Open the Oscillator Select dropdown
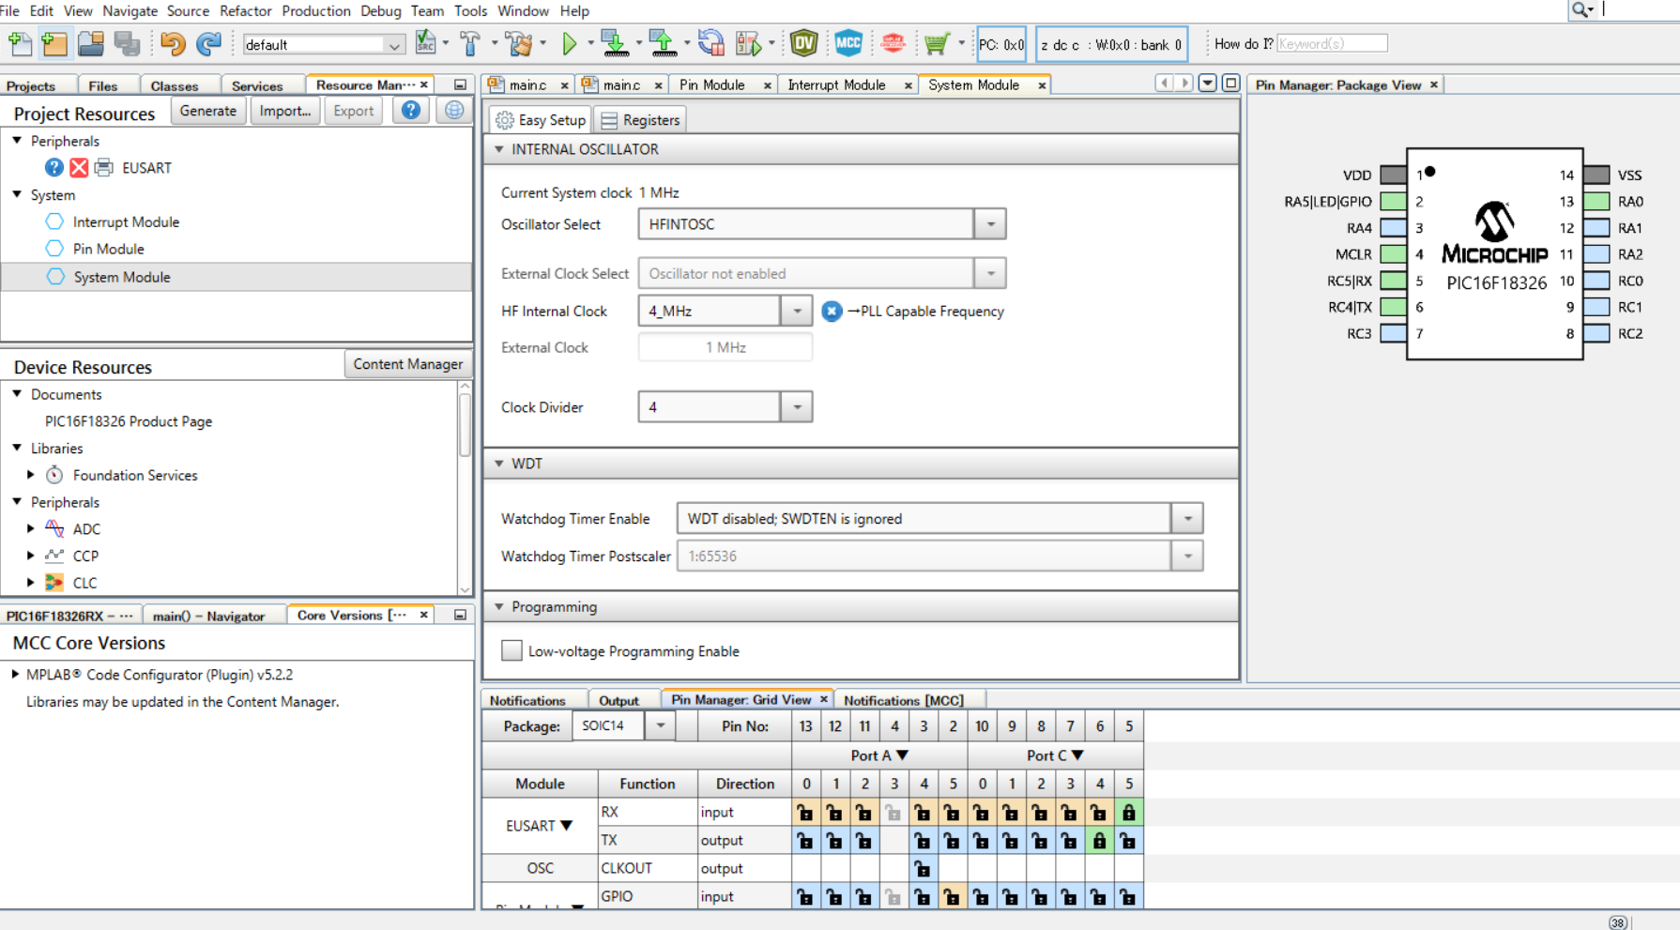The width and height of the screenshot is (1680, 930). pos(990,224)
